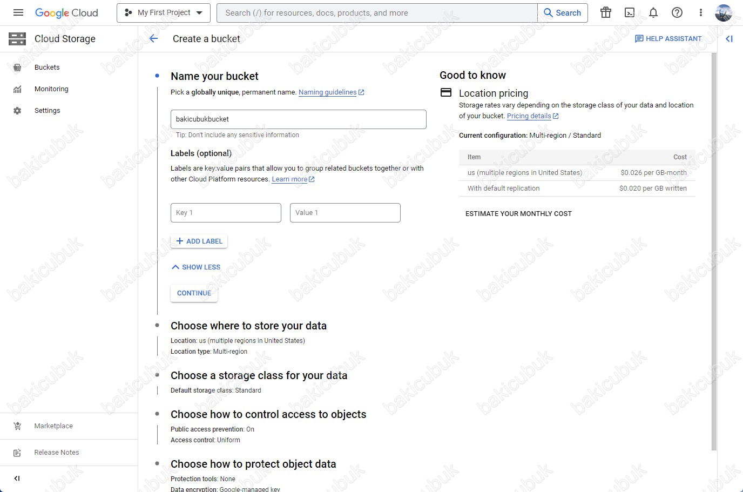Click the bucket name field with bakicubukbucket
Image resolution: width=743 pixels, height=492 pixels.
pos(299,119)
